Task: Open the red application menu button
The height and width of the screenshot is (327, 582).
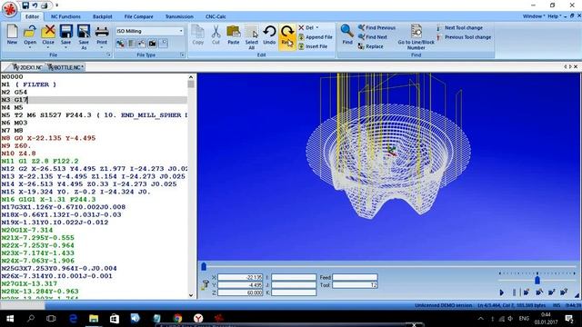Action: point(10,10)
